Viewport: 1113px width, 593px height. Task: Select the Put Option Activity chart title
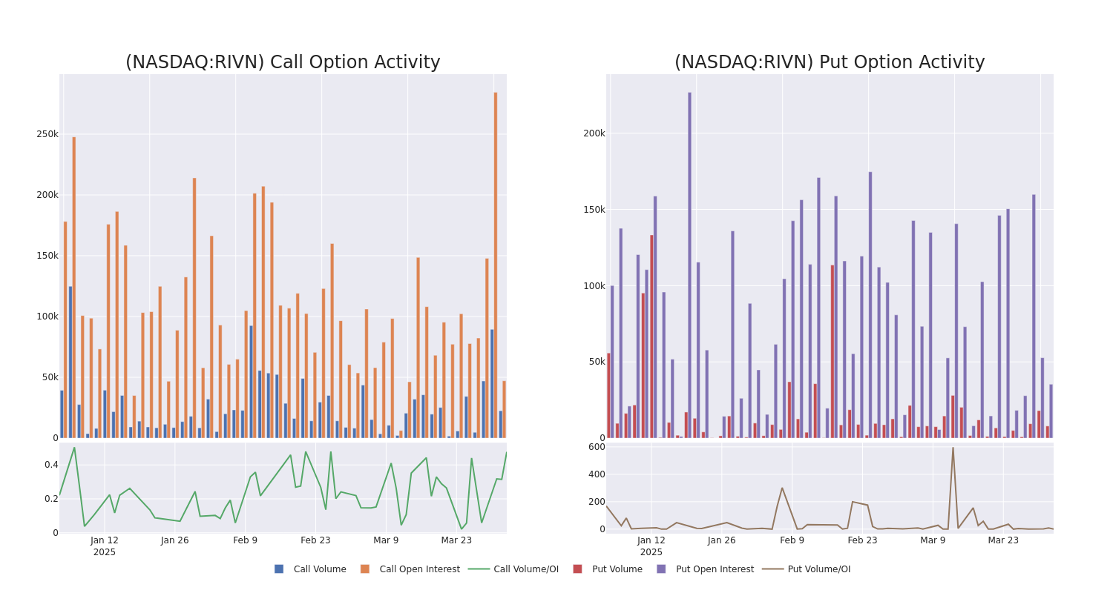tap(830, 62)
